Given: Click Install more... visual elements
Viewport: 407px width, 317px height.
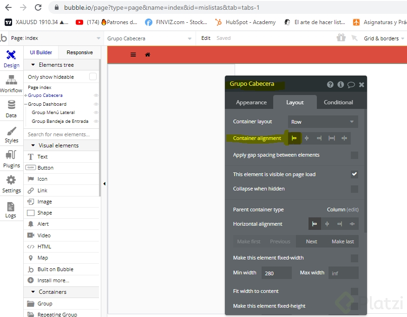Looking at the screenshot, I should 61,280.
